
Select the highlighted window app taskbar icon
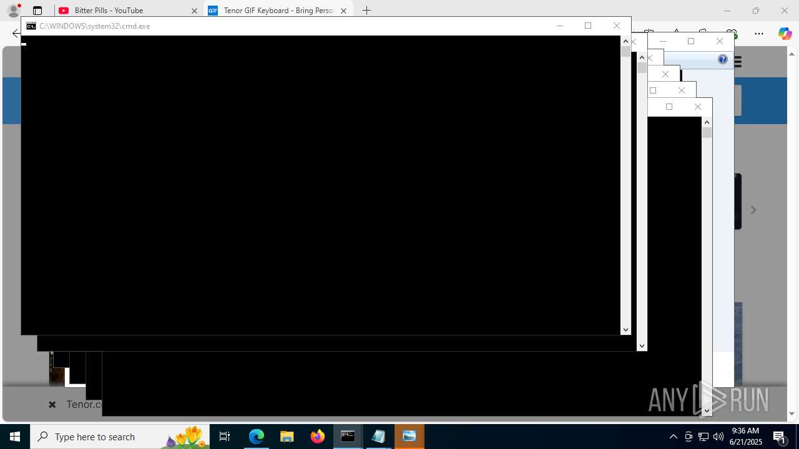pos(409,437)
